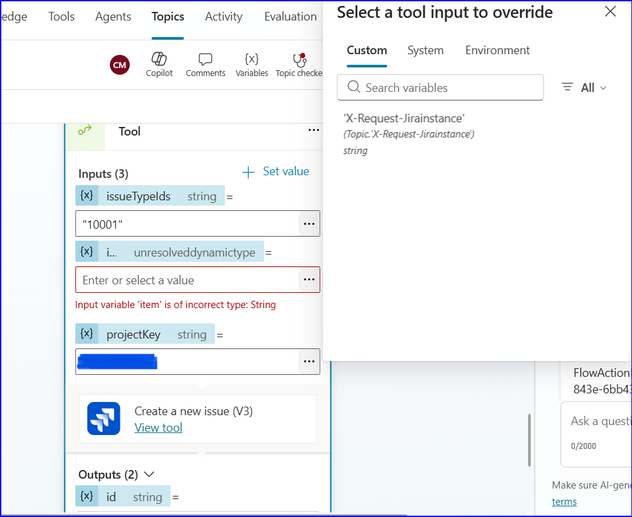Open the Copilot panel icon
This screenshot has height=517, width=632.
coord(159,60)
